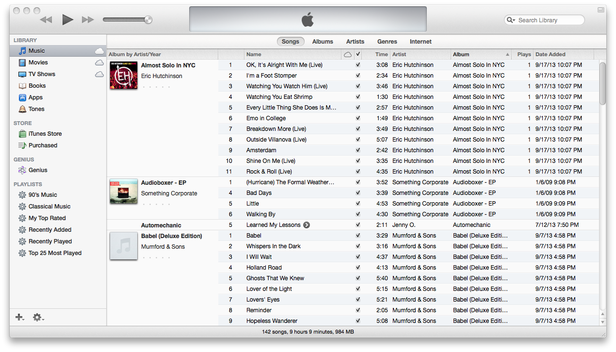The height and width of the screenshot is (352, 616).
Task: Click the rewind playback button
Action: 46,20
